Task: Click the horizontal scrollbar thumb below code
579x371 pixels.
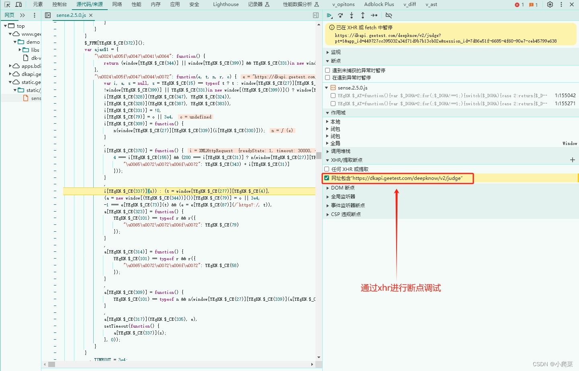Action: coord(52,365)
